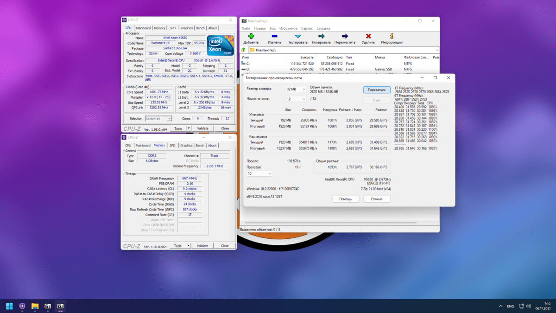The image size is (556, 313).
Task: Click the Games SSD label cell
Action: [x=383, y=69]
